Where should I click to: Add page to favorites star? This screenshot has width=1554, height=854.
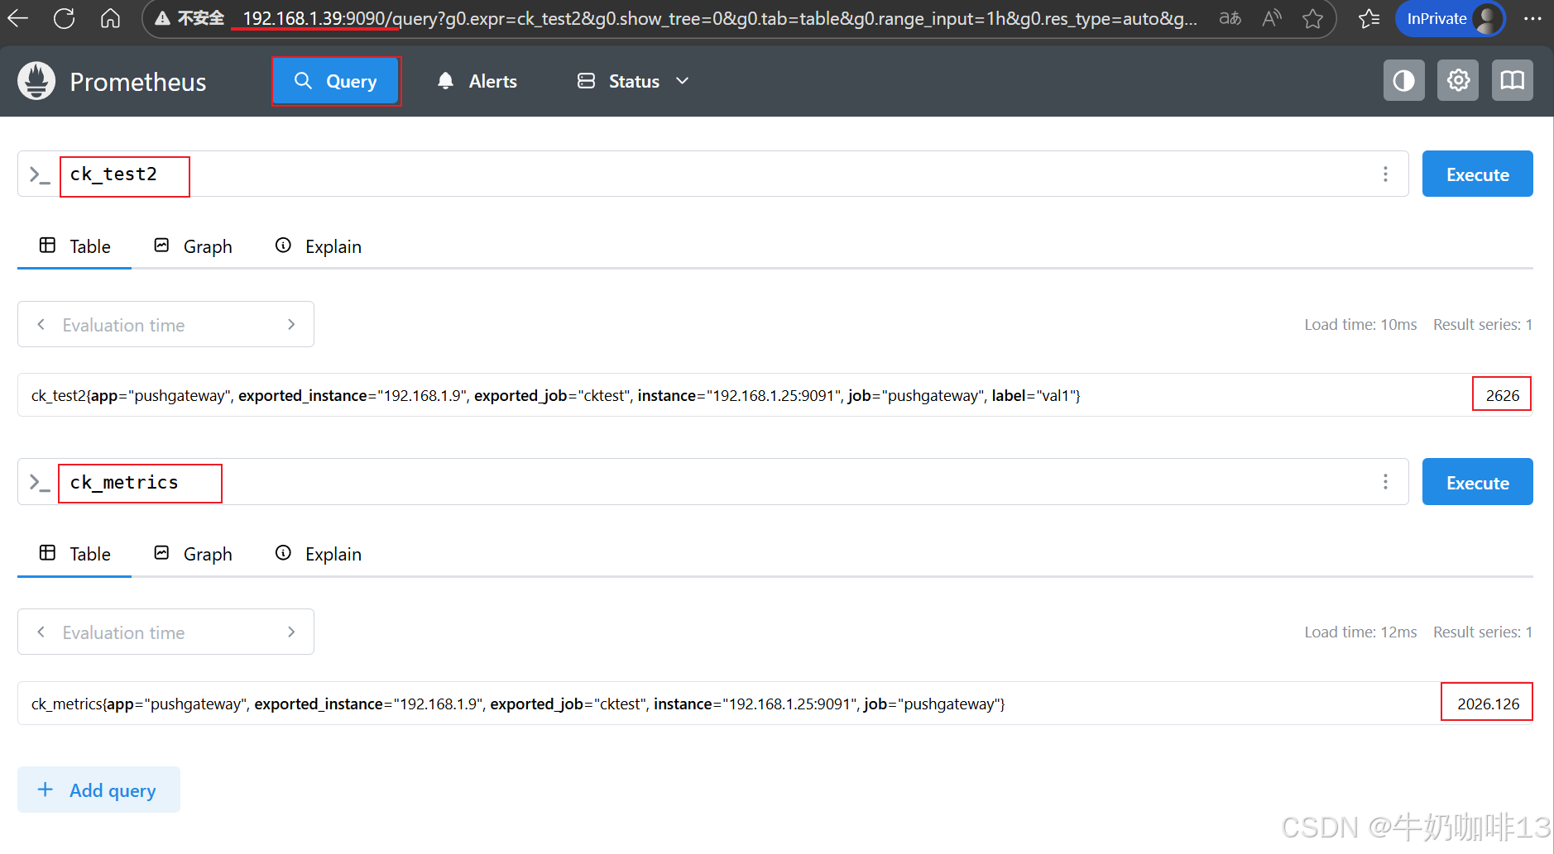pos(1312,18)
